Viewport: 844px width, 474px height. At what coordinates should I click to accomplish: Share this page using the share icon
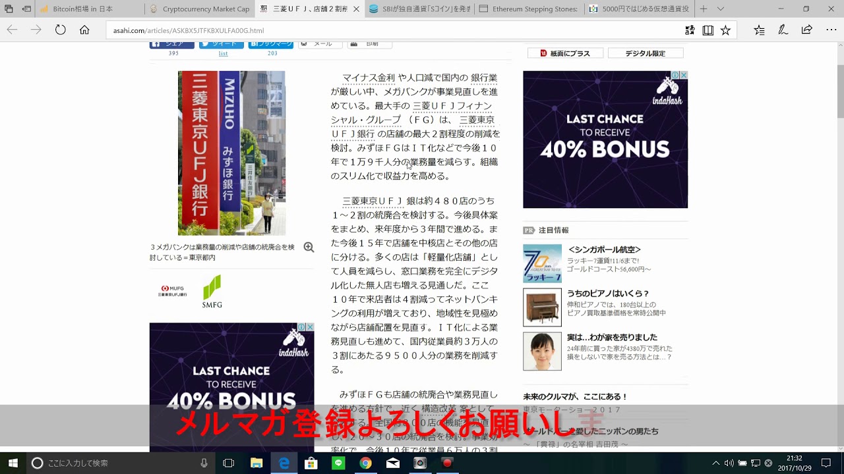(806, 30)
